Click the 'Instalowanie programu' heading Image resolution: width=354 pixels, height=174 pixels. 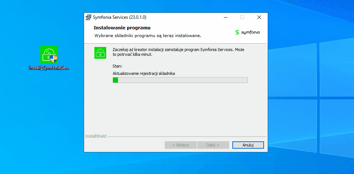click(122, 28)
